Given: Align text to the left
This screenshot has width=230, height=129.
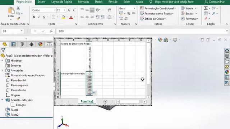Looking at the screenshot, I should pyautogui.click(x=82, y=17).
